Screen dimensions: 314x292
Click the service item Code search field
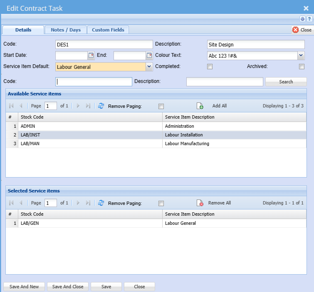pyautogui.click(x=94, y=82)
